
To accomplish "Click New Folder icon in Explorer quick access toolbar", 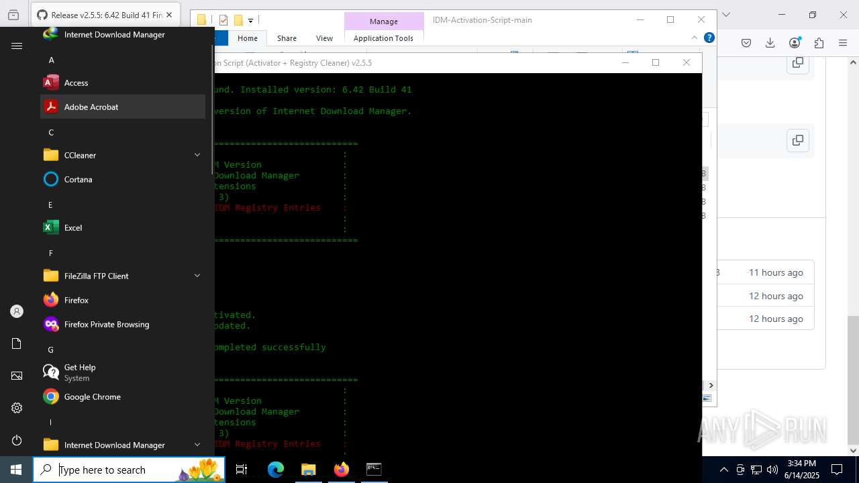I will tap(238, 20).
